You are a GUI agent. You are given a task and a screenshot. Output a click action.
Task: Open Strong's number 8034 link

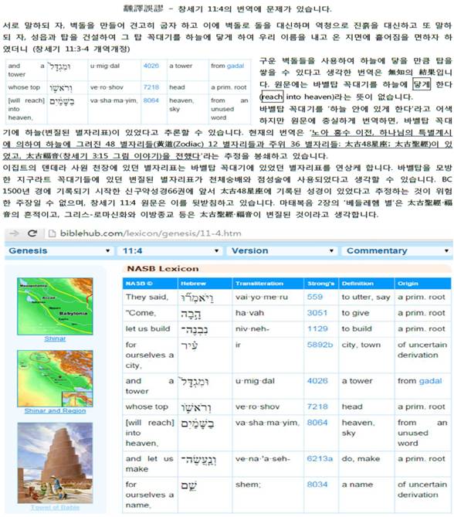click(x=317, y=485)
